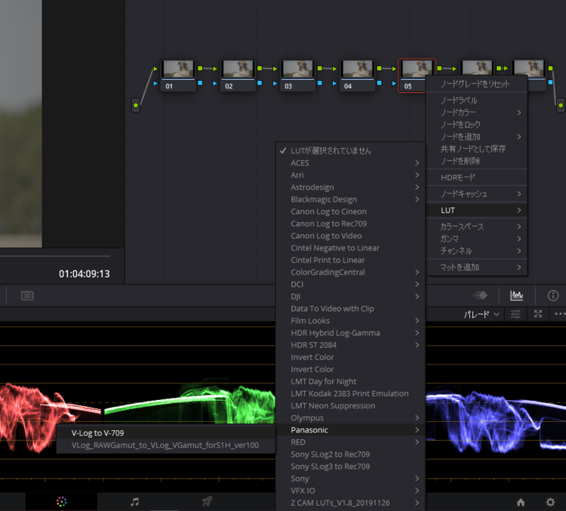The image size is (566, 511).
Task: Switch to the Fairlight music note page
Action: pyautogui.click(x=134, y=502)
